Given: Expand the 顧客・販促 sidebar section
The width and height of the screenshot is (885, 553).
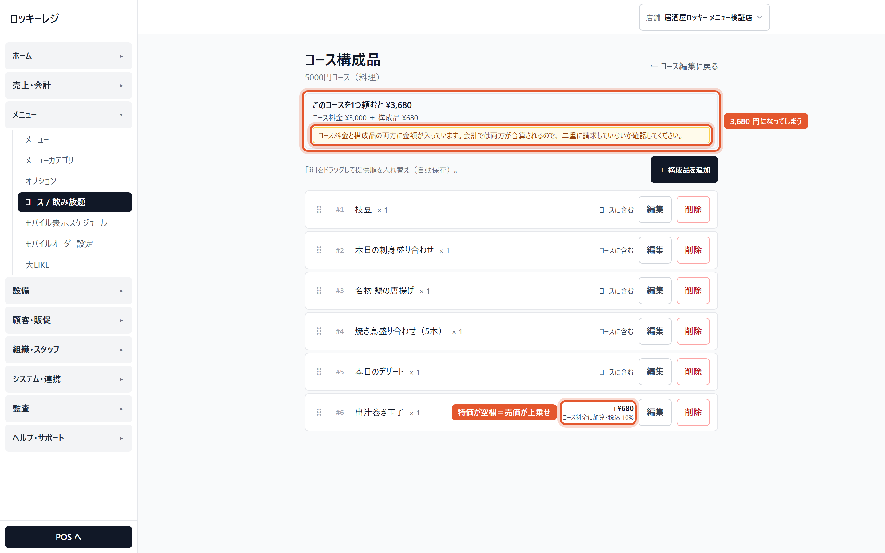Looking at the screenshot, I should click(69, 320).
